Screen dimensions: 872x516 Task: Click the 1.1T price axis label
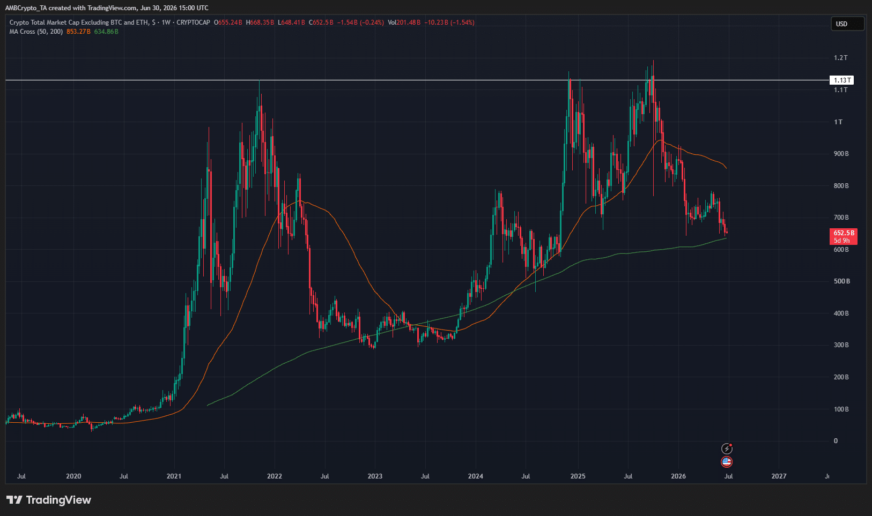[841, 90]
